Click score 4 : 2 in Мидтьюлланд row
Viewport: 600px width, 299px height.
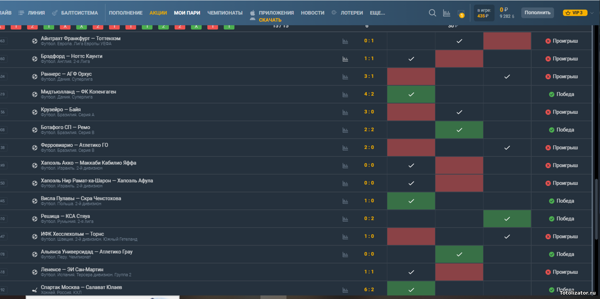point(369,94)
